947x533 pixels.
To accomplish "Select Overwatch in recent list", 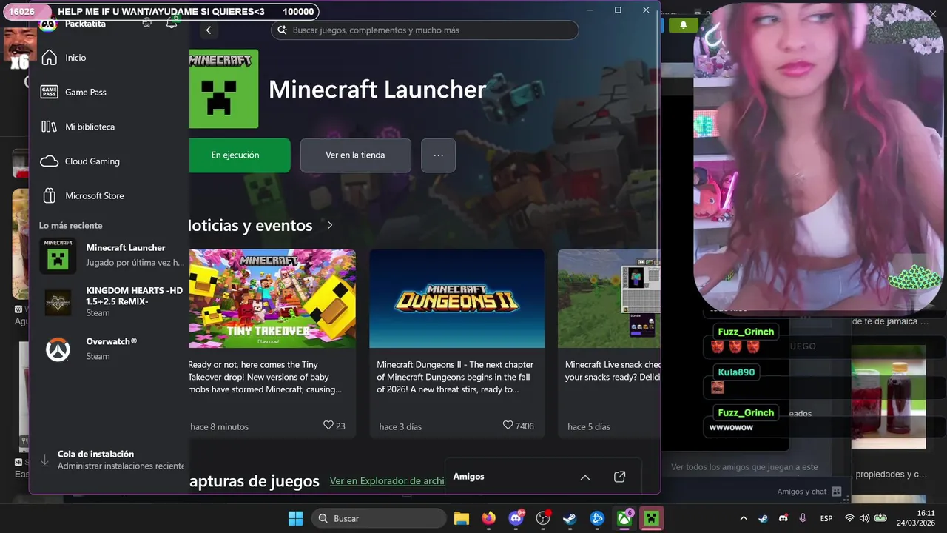I will (x=111, y=349).
